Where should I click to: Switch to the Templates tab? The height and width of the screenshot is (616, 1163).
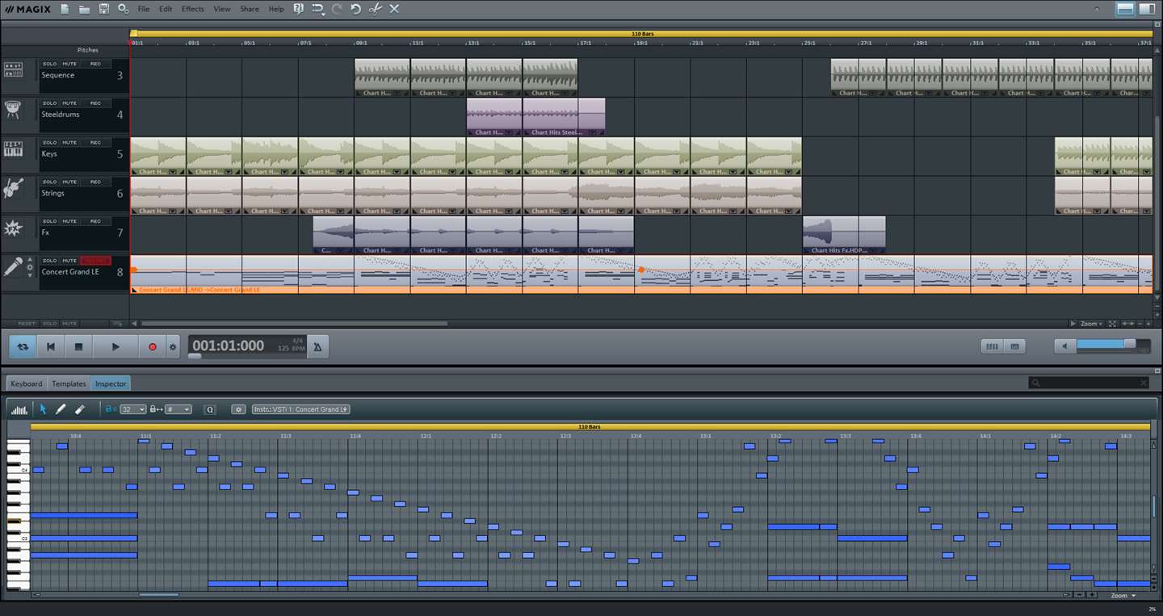pos(69,383)
